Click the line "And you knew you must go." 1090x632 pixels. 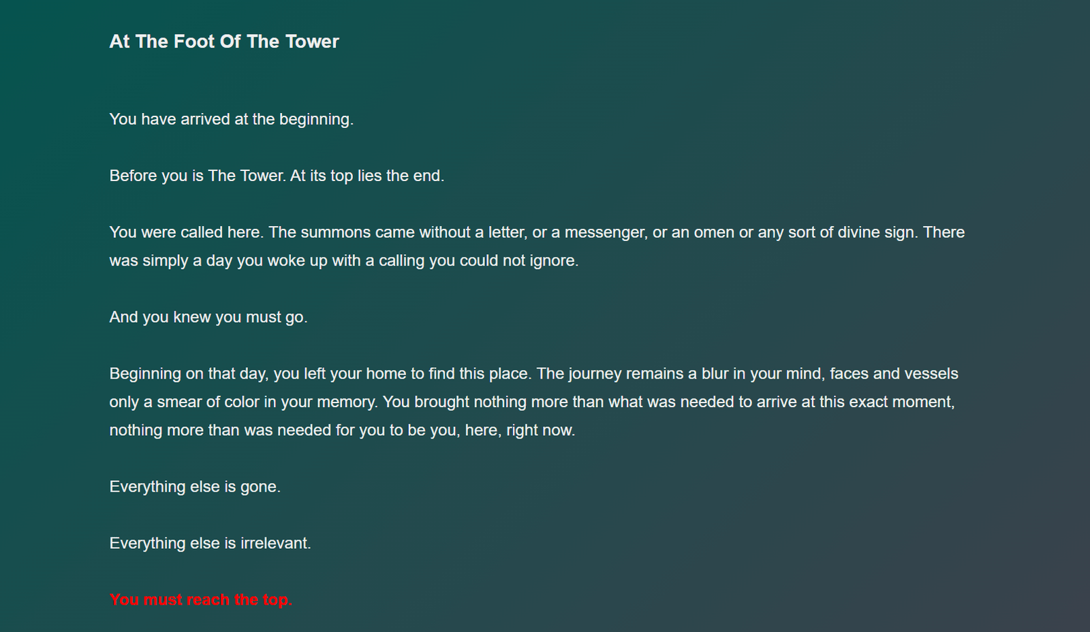tap(208, 317)
